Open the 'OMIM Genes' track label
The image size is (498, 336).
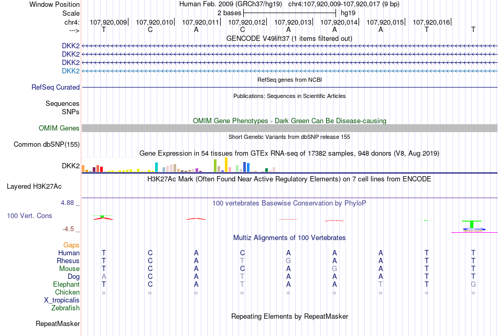[x=59, y=128]
